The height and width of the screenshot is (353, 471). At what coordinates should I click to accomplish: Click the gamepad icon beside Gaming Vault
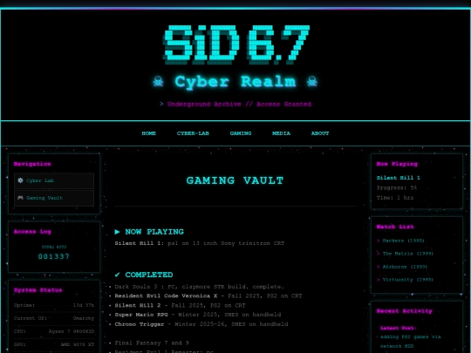pyautogui.click(x=20, y=198)
